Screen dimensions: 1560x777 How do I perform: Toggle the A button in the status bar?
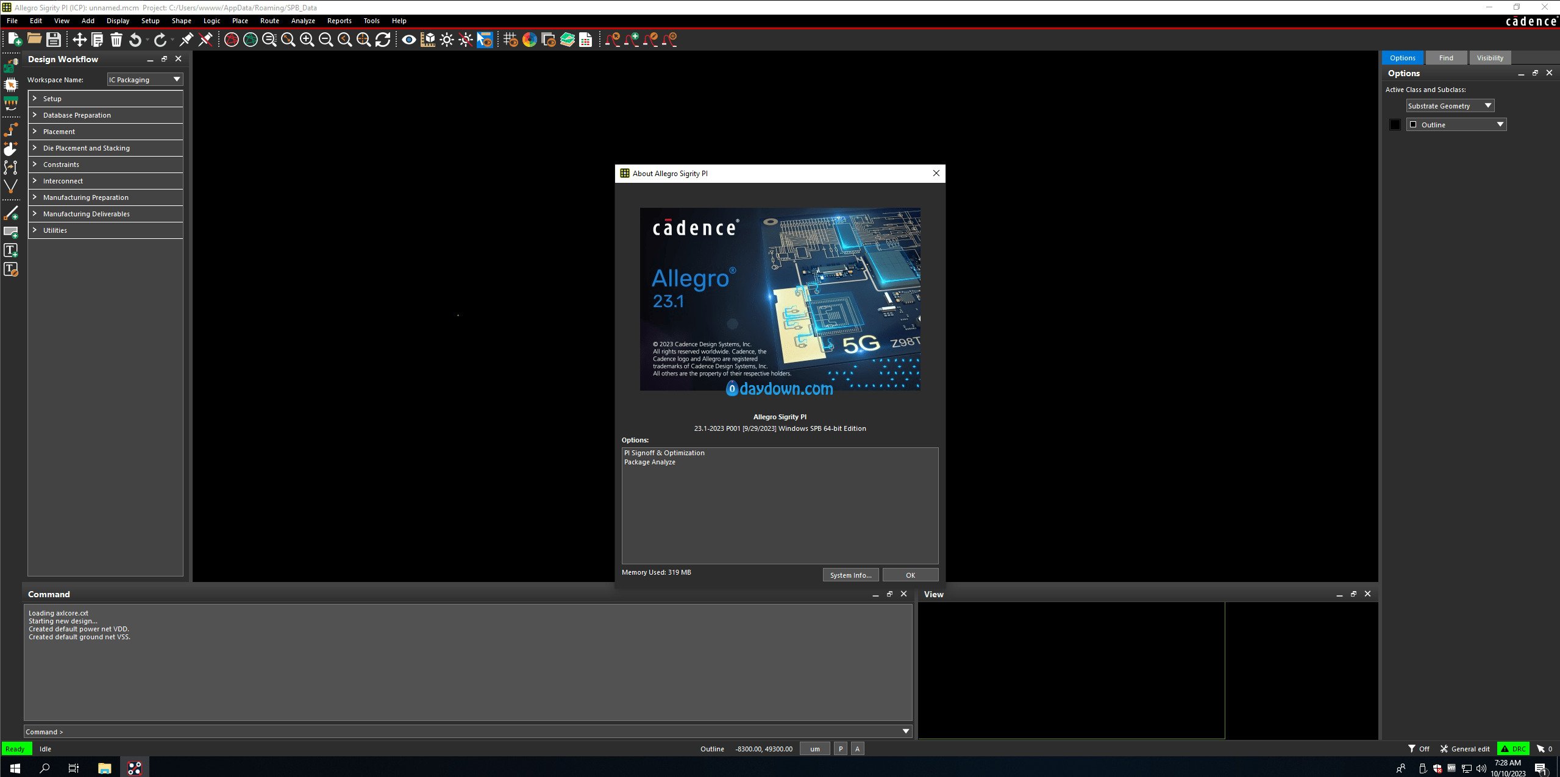[857, 749]
